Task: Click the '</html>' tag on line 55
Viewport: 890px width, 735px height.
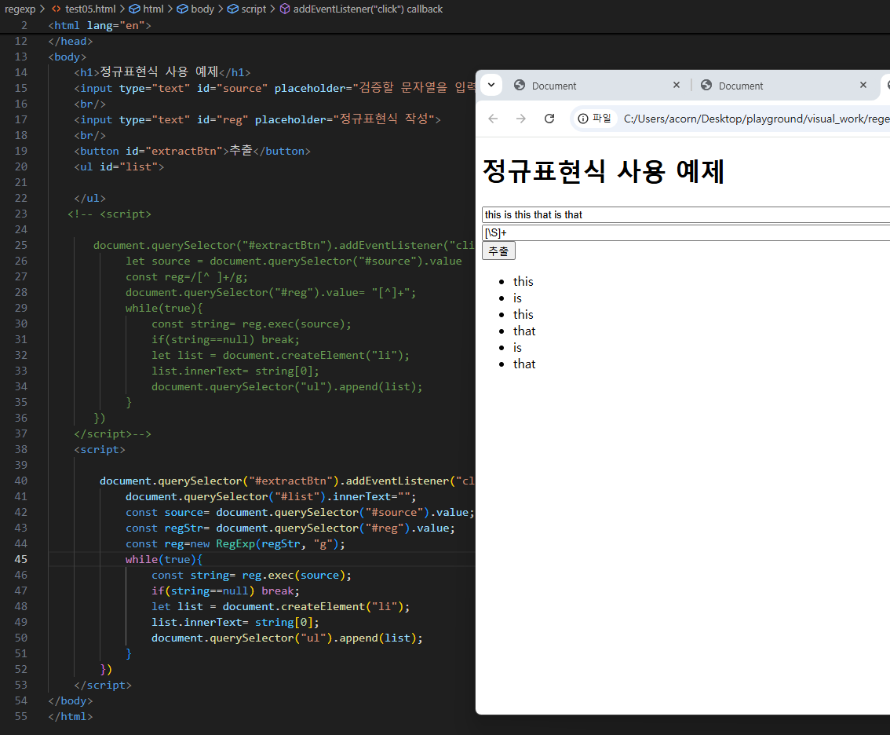Action: (71, 717)
